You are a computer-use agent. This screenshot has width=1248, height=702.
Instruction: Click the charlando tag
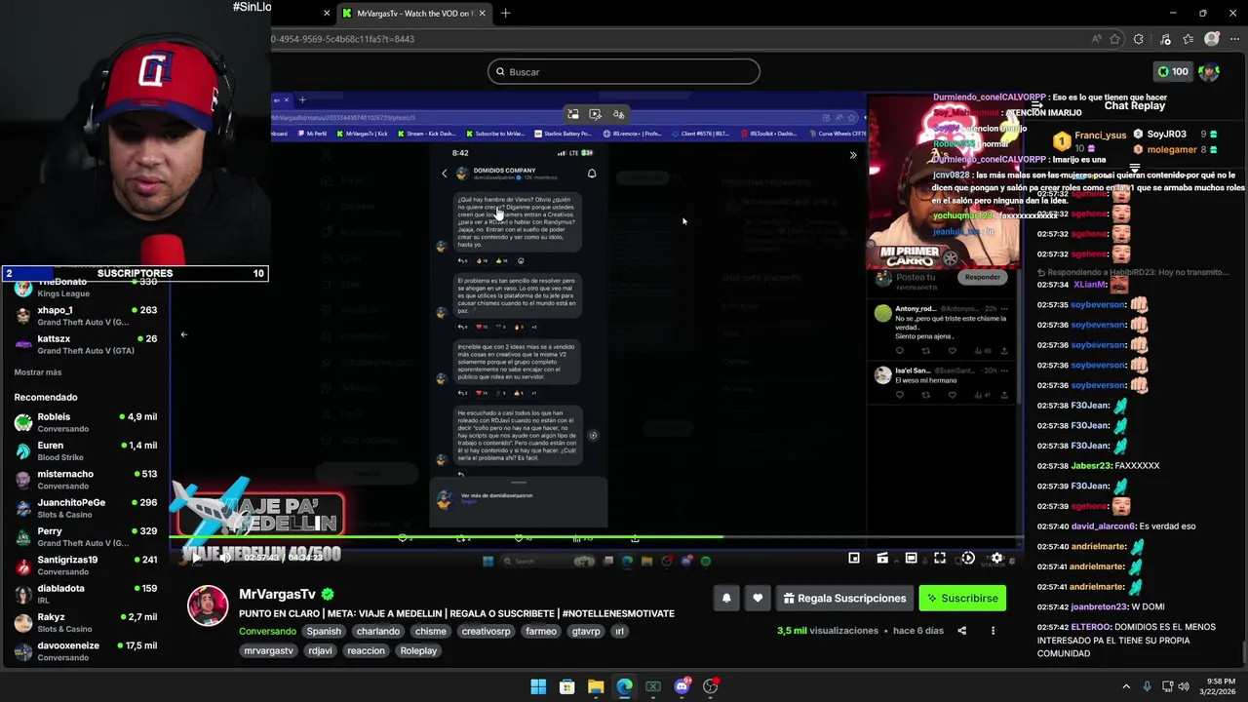pyautogui.click(x=378, y=631)
